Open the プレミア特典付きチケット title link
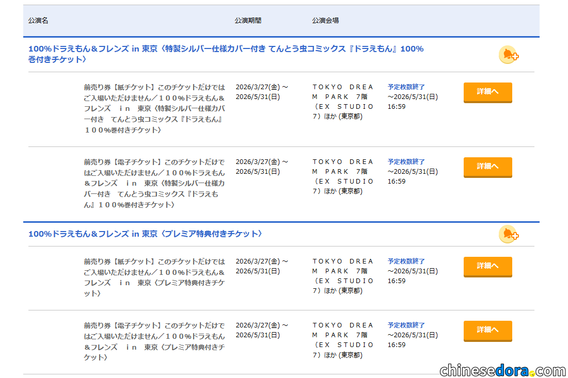This screenshot has height=378, width=568. click(x=145, y=234)
